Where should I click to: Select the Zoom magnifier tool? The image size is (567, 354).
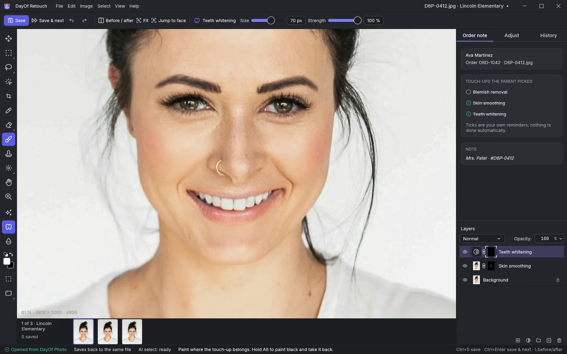pos(9,197)
